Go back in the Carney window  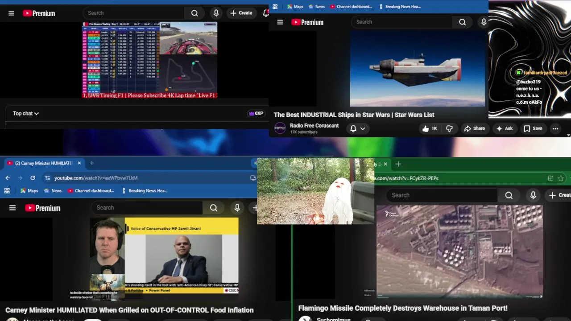click(x=8, y=178)
